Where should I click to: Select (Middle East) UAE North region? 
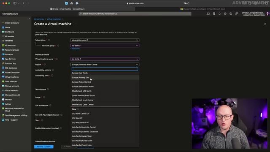(x=105, y=91)
